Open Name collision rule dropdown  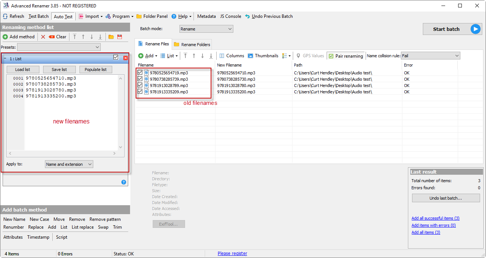(431, 56)
